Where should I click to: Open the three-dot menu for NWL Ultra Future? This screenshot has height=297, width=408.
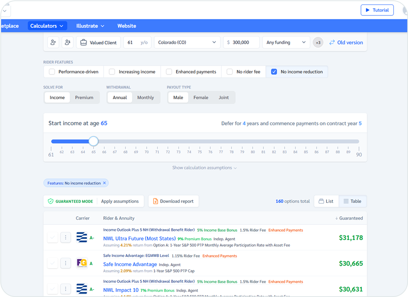tap(65, 237)
